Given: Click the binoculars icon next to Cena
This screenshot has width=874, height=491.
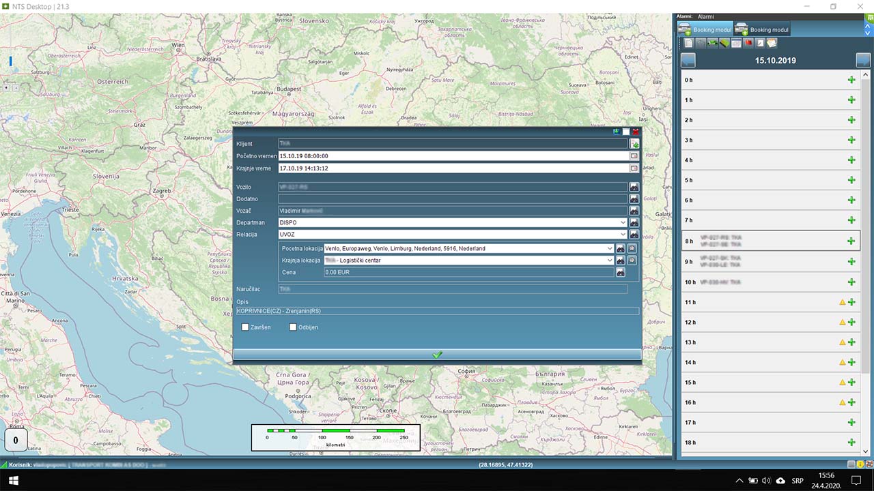Looking at the screenshot, I should pos(621,272).
